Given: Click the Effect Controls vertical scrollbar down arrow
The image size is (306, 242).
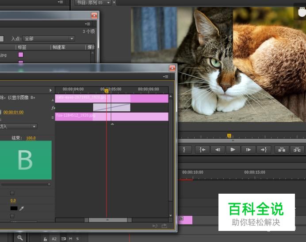Looking at the screenshot, I should [171, 215].
